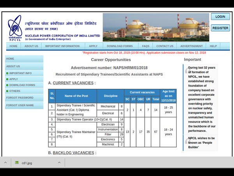Open Important Information in top navigation
The image size is (234, 176).
[62, 46]
